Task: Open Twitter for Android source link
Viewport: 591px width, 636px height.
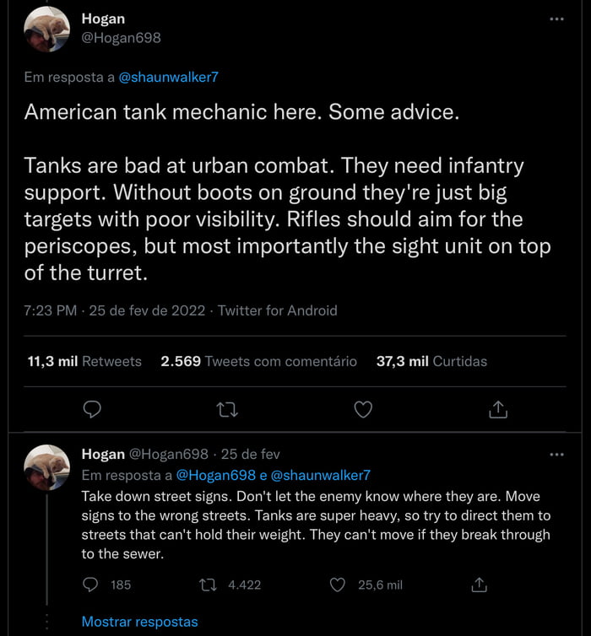Action: pos(277,310)
